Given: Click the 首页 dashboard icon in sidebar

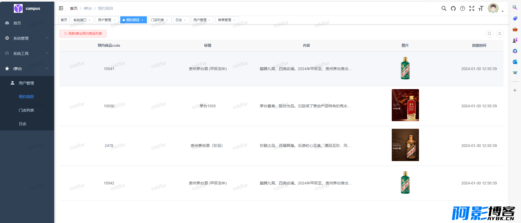Looking at the screenshot, I should pyautogui.click(x=7, y=23).
